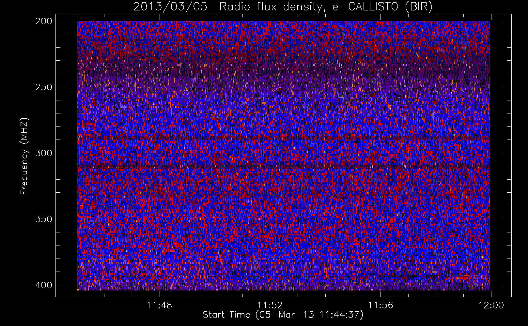Click the 400 frequency tick label

point(43,285)
